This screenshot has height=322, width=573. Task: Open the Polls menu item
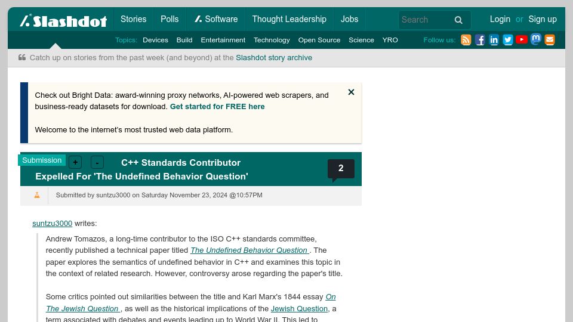click(170, 19)
